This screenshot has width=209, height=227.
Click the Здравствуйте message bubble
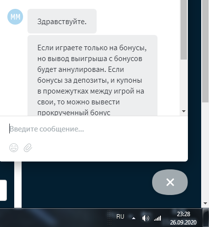[62, 21]
